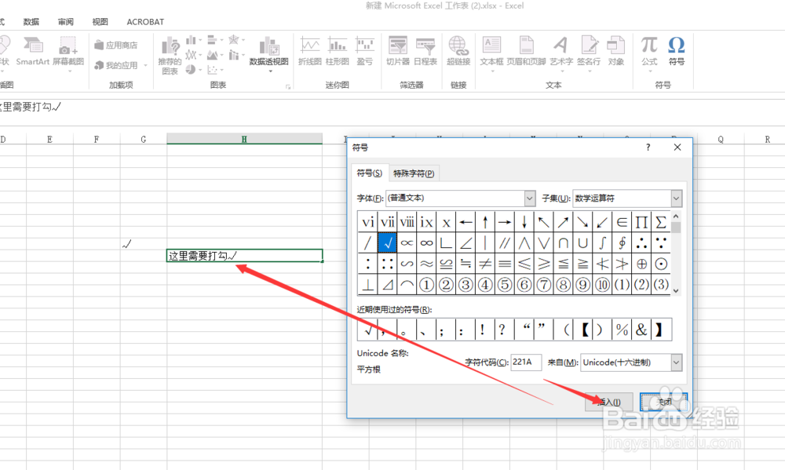
Task: Click the 字符代码 input showing 221A
Action: coord(524,363)
